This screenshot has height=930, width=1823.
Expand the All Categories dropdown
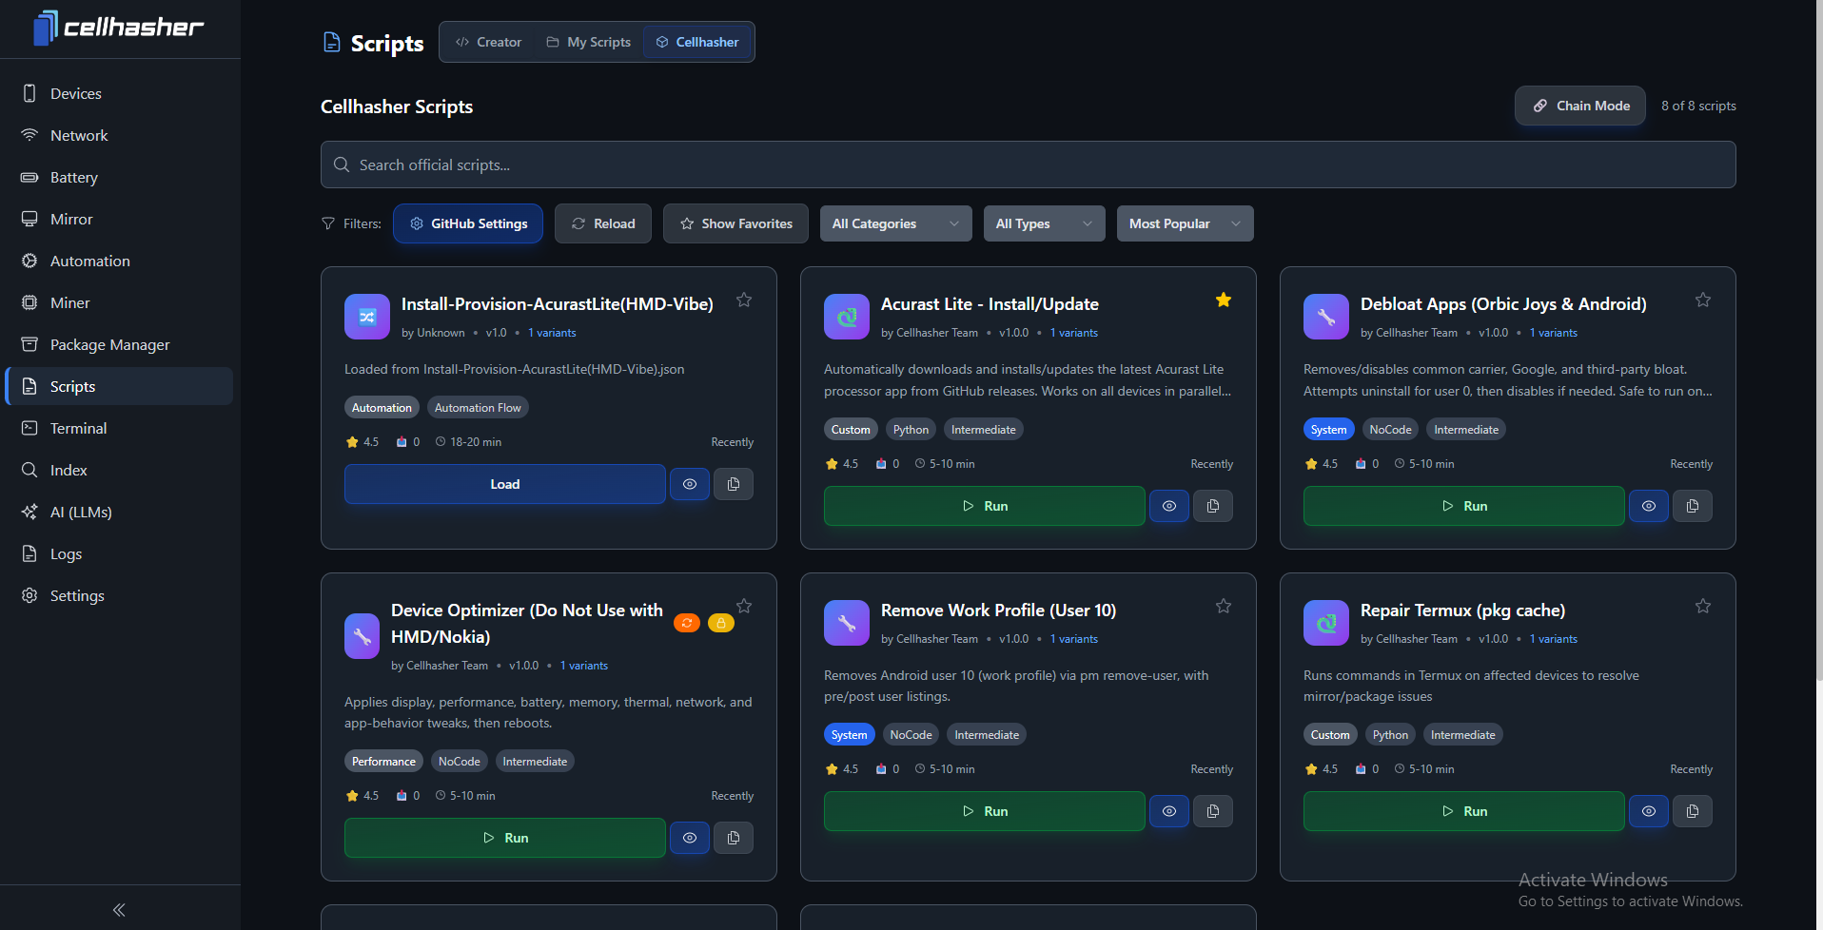894,223
